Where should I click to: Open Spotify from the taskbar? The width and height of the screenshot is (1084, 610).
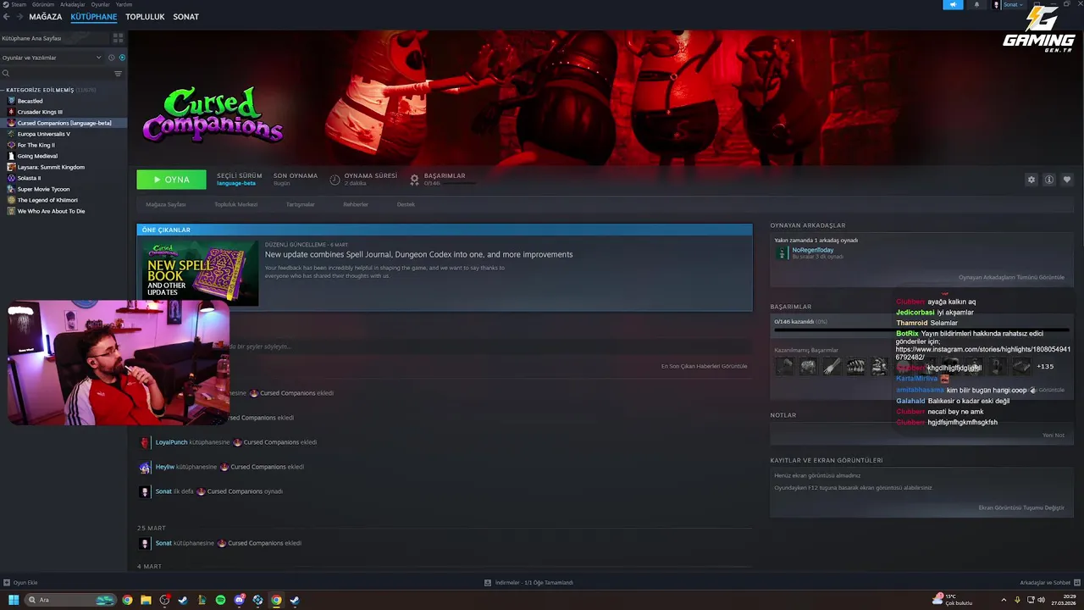point(220,600)
